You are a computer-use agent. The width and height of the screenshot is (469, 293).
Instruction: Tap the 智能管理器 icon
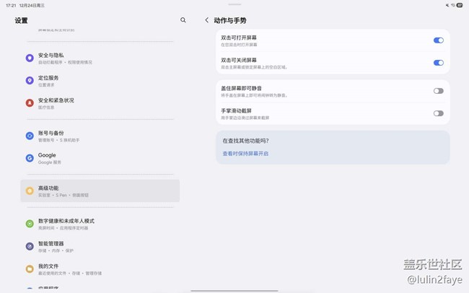point(30,246)
